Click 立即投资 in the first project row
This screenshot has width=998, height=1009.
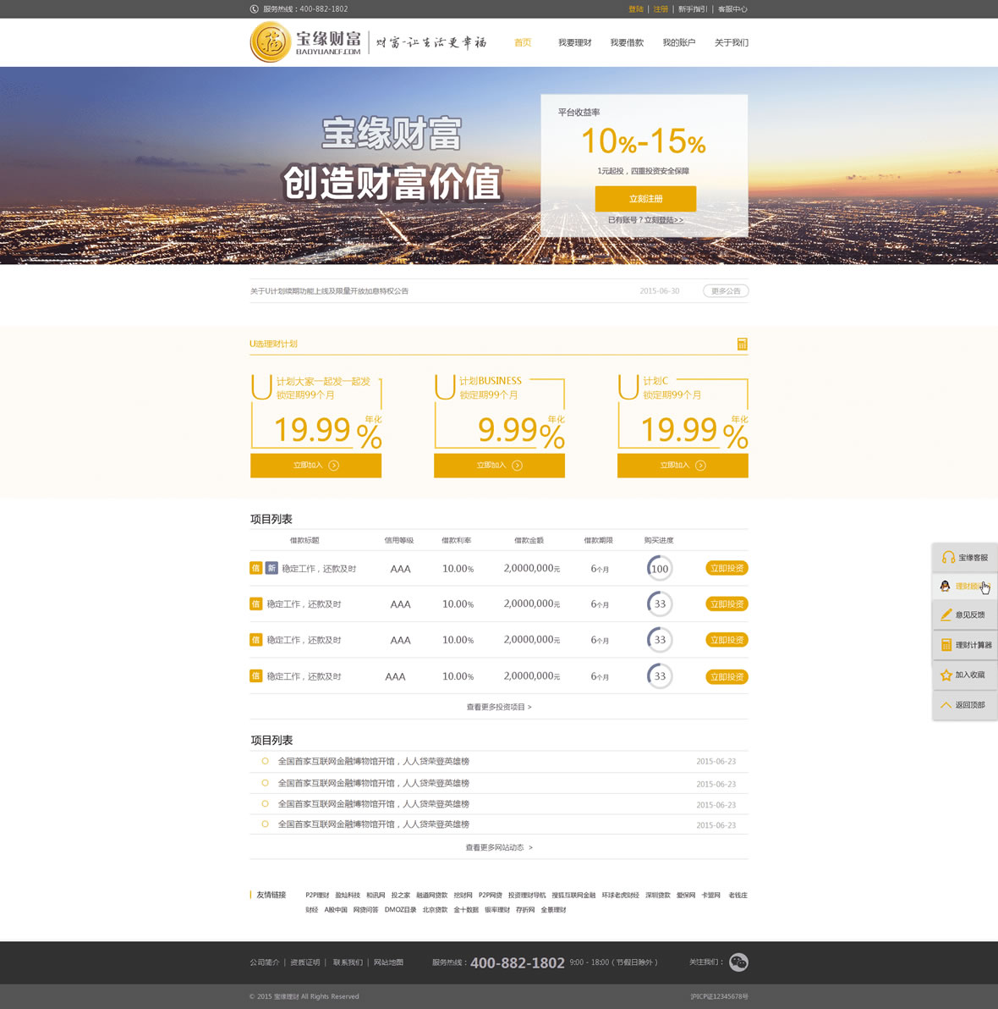pos(727,569)
